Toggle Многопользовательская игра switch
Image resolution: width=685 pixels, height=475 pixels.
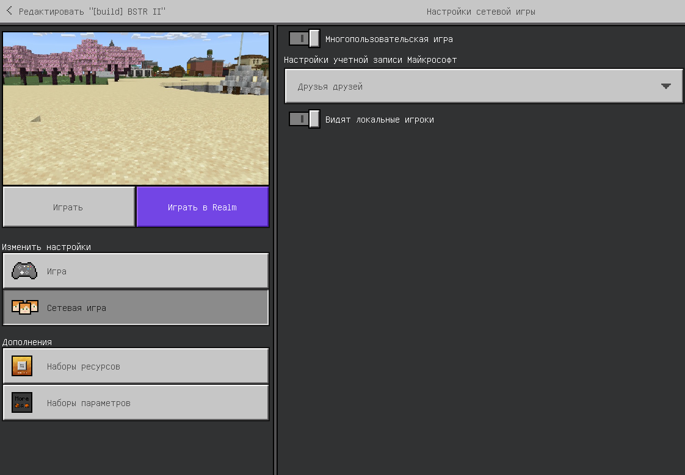pos(305,39)
